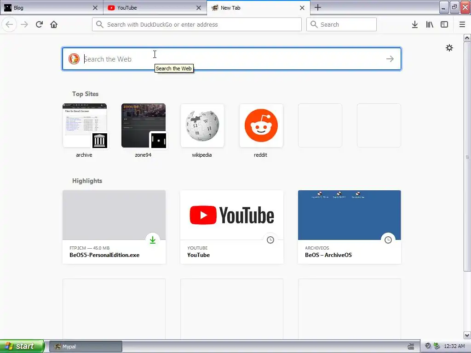Click the Search the Web input box
This screenshot has height=353, width=471.
(232, 59)
